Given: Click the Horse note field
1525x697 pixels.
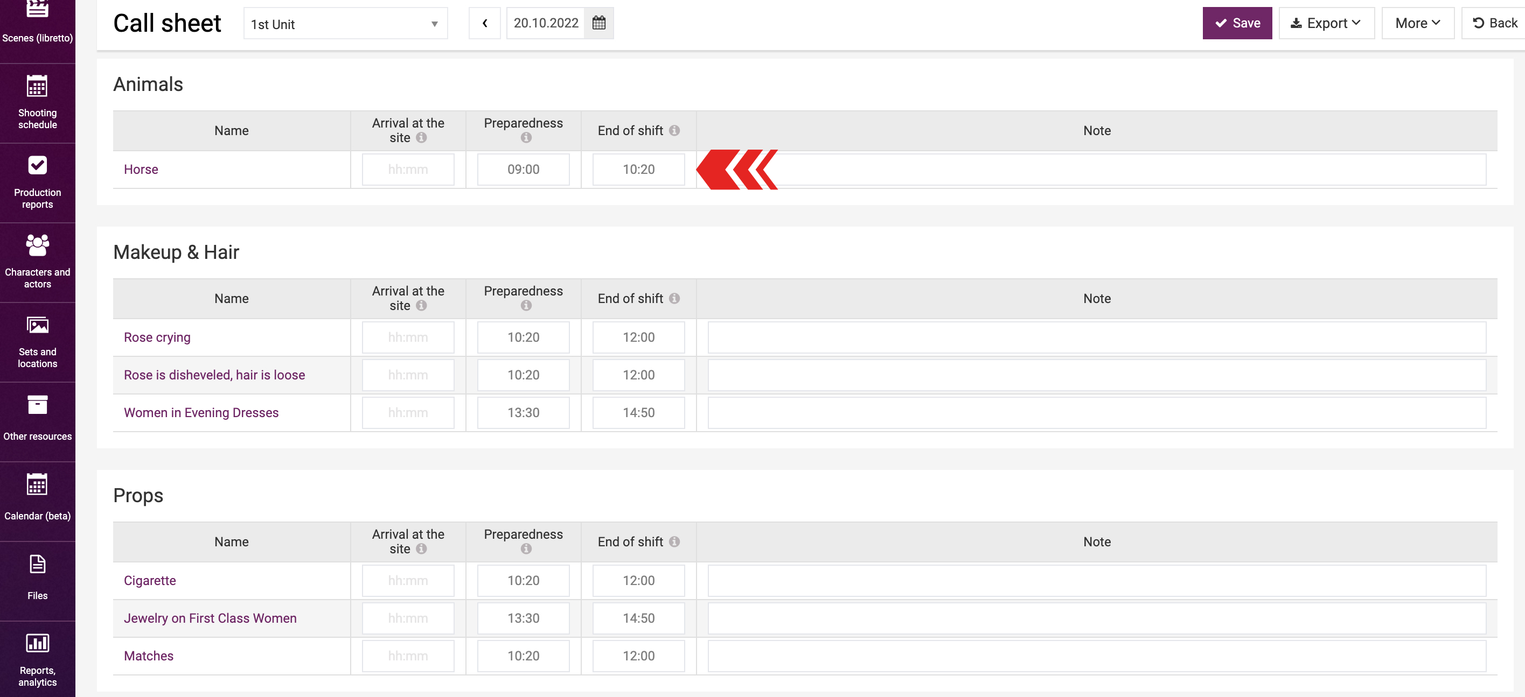Looking at the screenshot, I should [x=1096, y=170].
